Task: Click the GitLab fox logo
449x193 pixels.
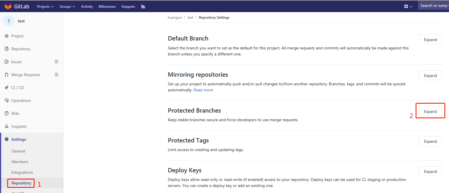Action: coord(8,6)
